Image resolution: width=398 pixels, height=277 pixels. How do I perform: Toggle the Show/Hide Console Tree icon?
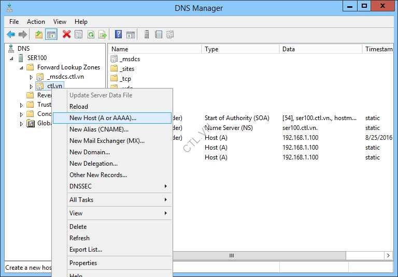51,35
